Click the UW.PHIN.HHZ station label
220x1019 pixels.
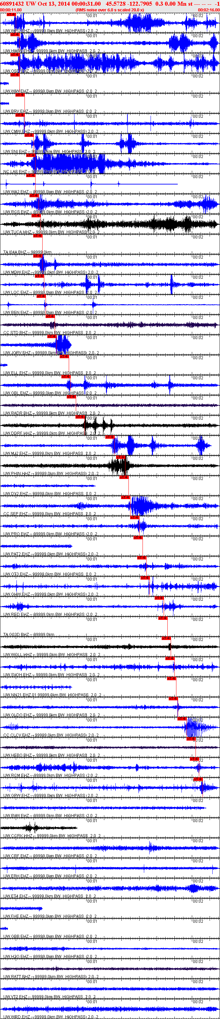pos(17,474)
